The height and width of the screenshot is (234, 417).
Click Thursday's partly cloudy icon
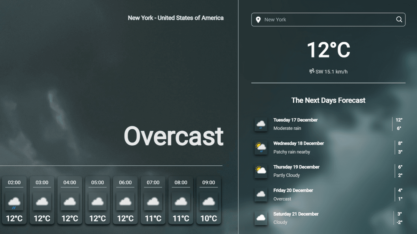pyautogui.click(x=261, y=171)
